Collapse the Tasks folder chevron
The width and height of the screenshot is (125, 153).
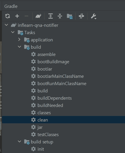(13, 32)
